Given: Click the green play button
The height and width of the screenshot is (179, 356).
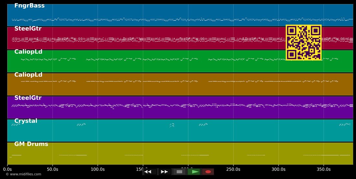Looking at the screenshot, I should [x=194, y=172].
